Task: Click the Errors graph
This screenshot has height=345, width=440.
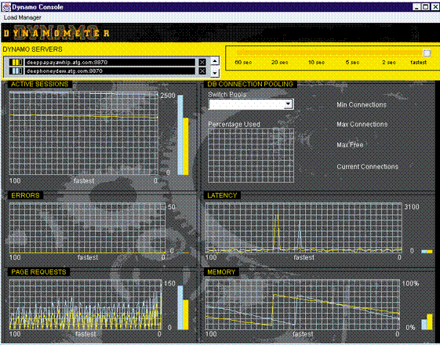Action: pyautogui.click(x=87, y=228)
